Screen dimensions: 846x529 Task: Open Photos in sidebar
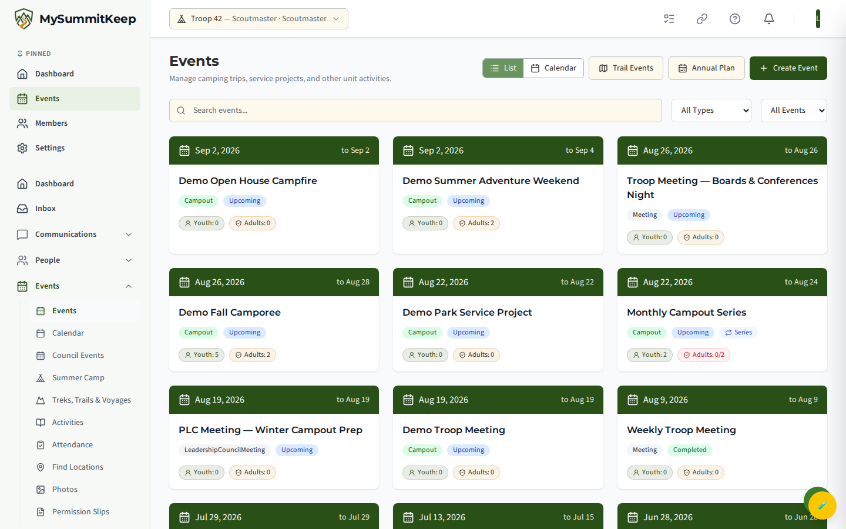tap(85, 490)
